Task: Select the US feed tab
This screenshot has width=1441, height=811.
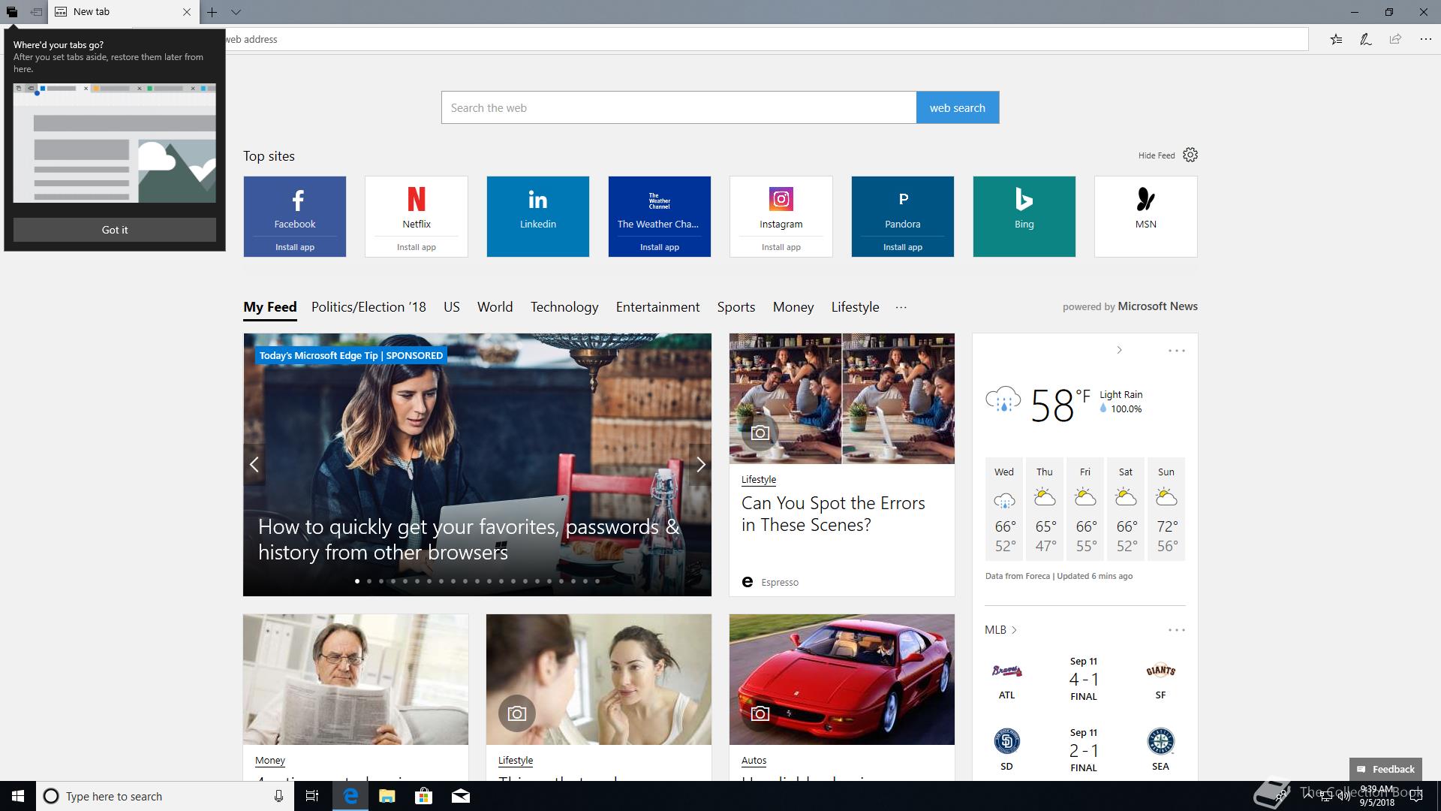Action: [452, 307]
